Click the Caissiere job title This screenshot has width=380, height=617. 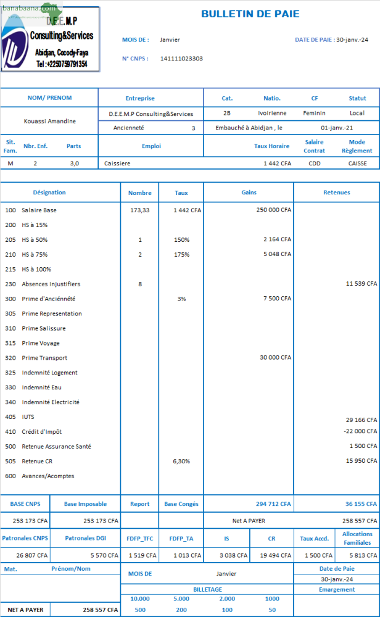[x=117, y=164]
